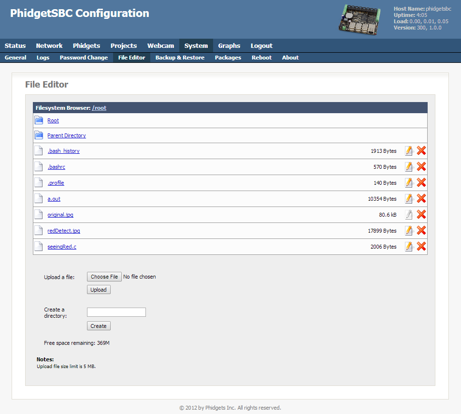Image resolution: width=461 pixels, height=414 pixels.
Task: Open the Network menu
Action: point(49,45)
